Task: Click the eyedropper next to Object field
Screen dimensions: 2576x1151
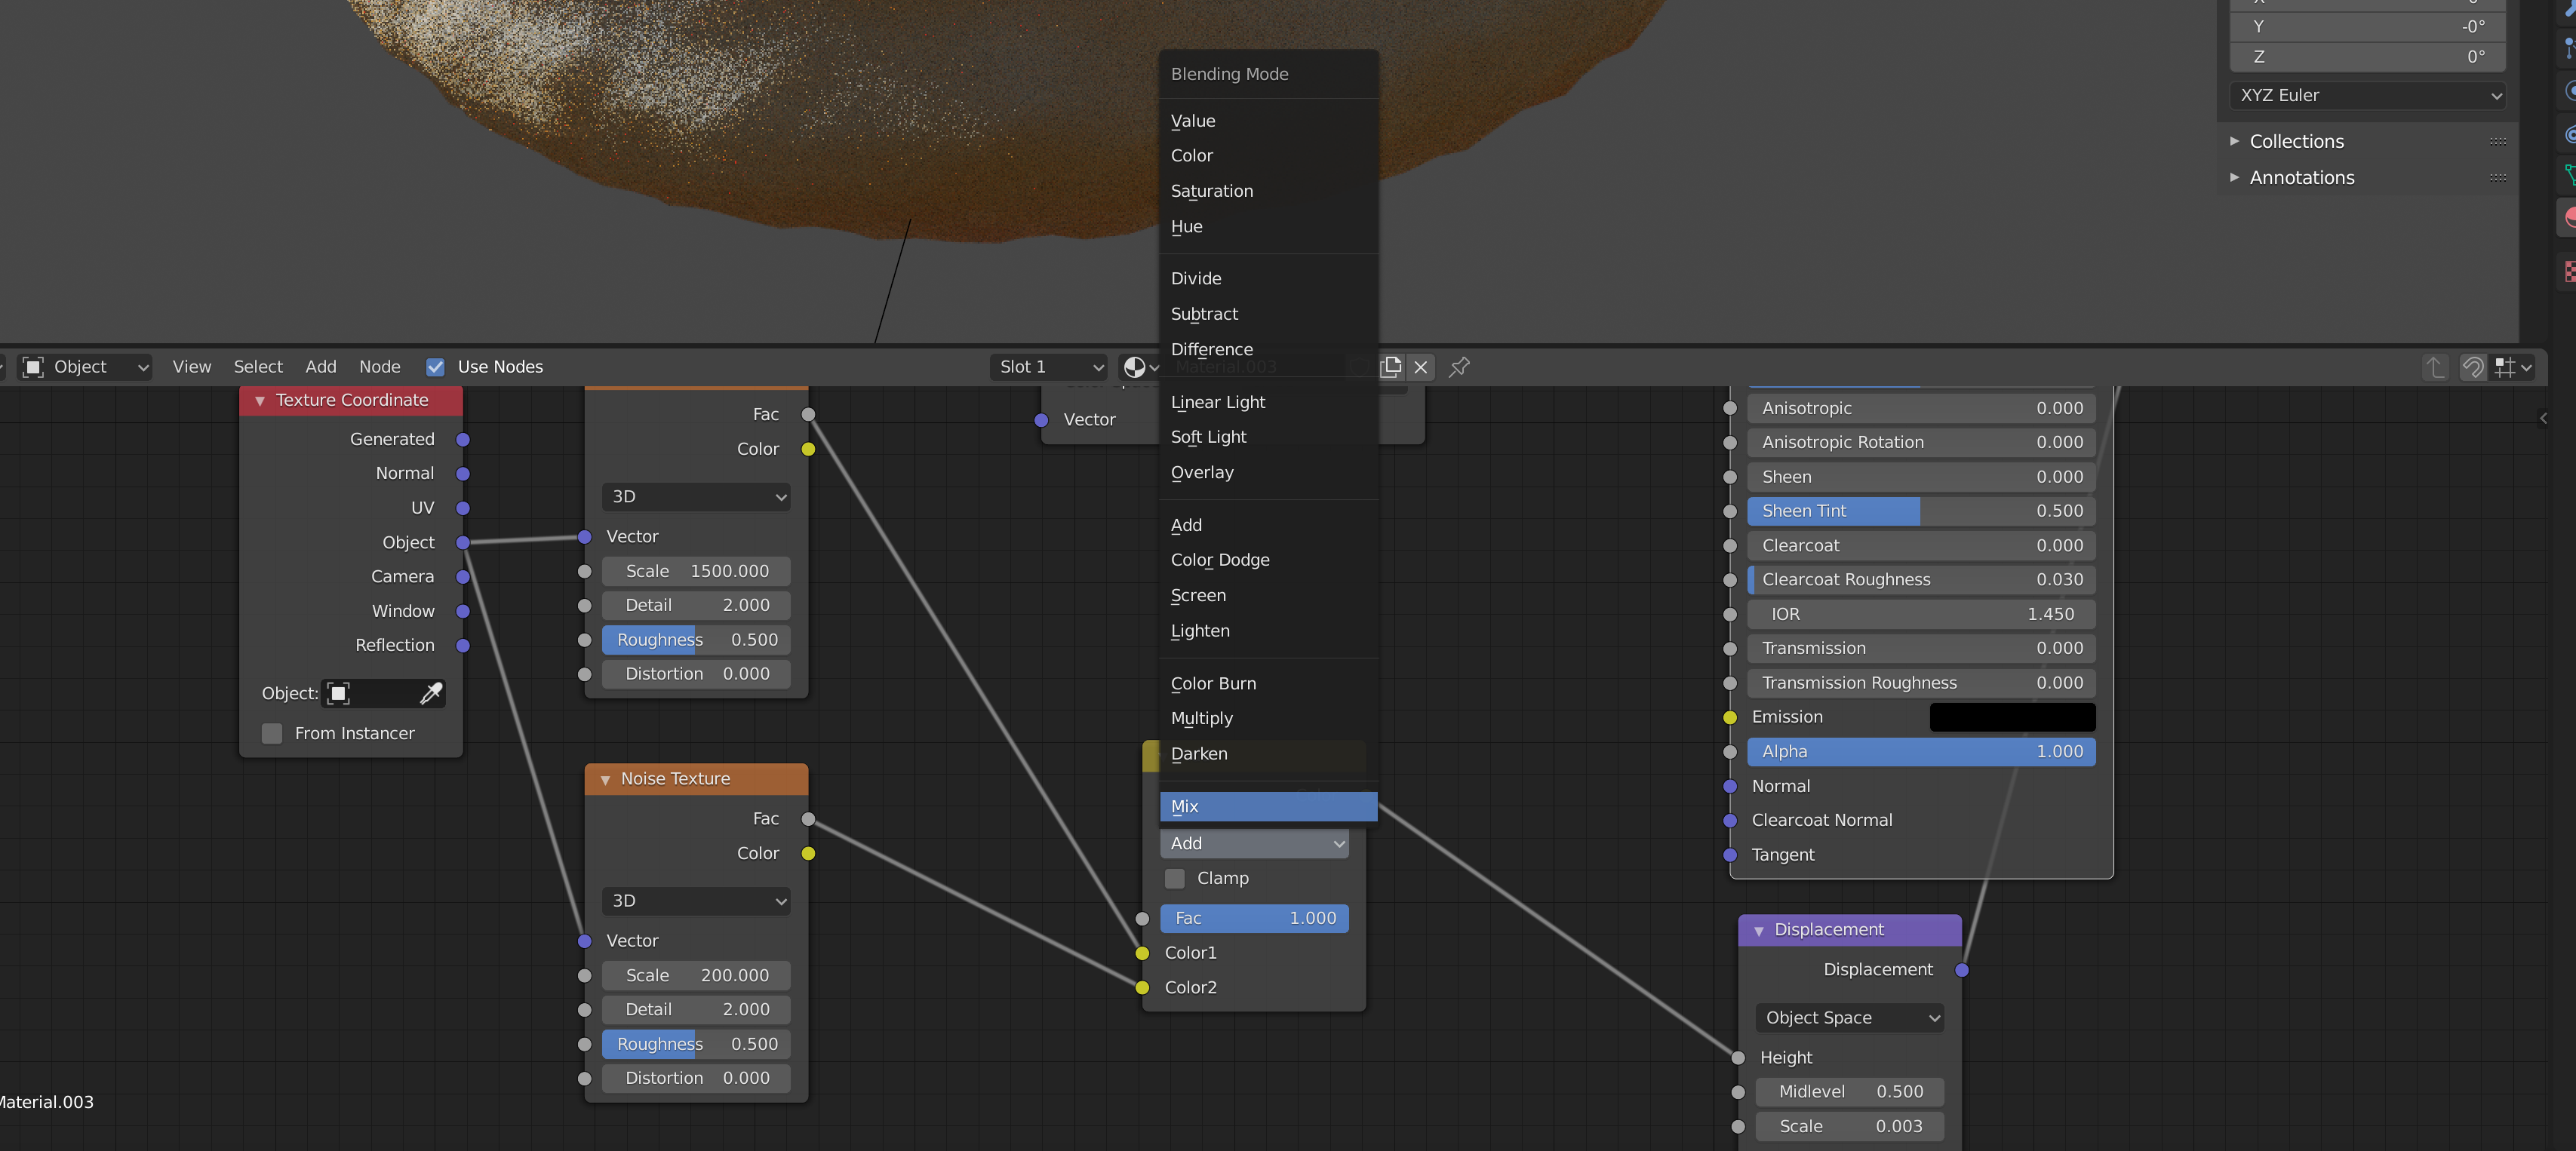Action: (x=431, y=694)
